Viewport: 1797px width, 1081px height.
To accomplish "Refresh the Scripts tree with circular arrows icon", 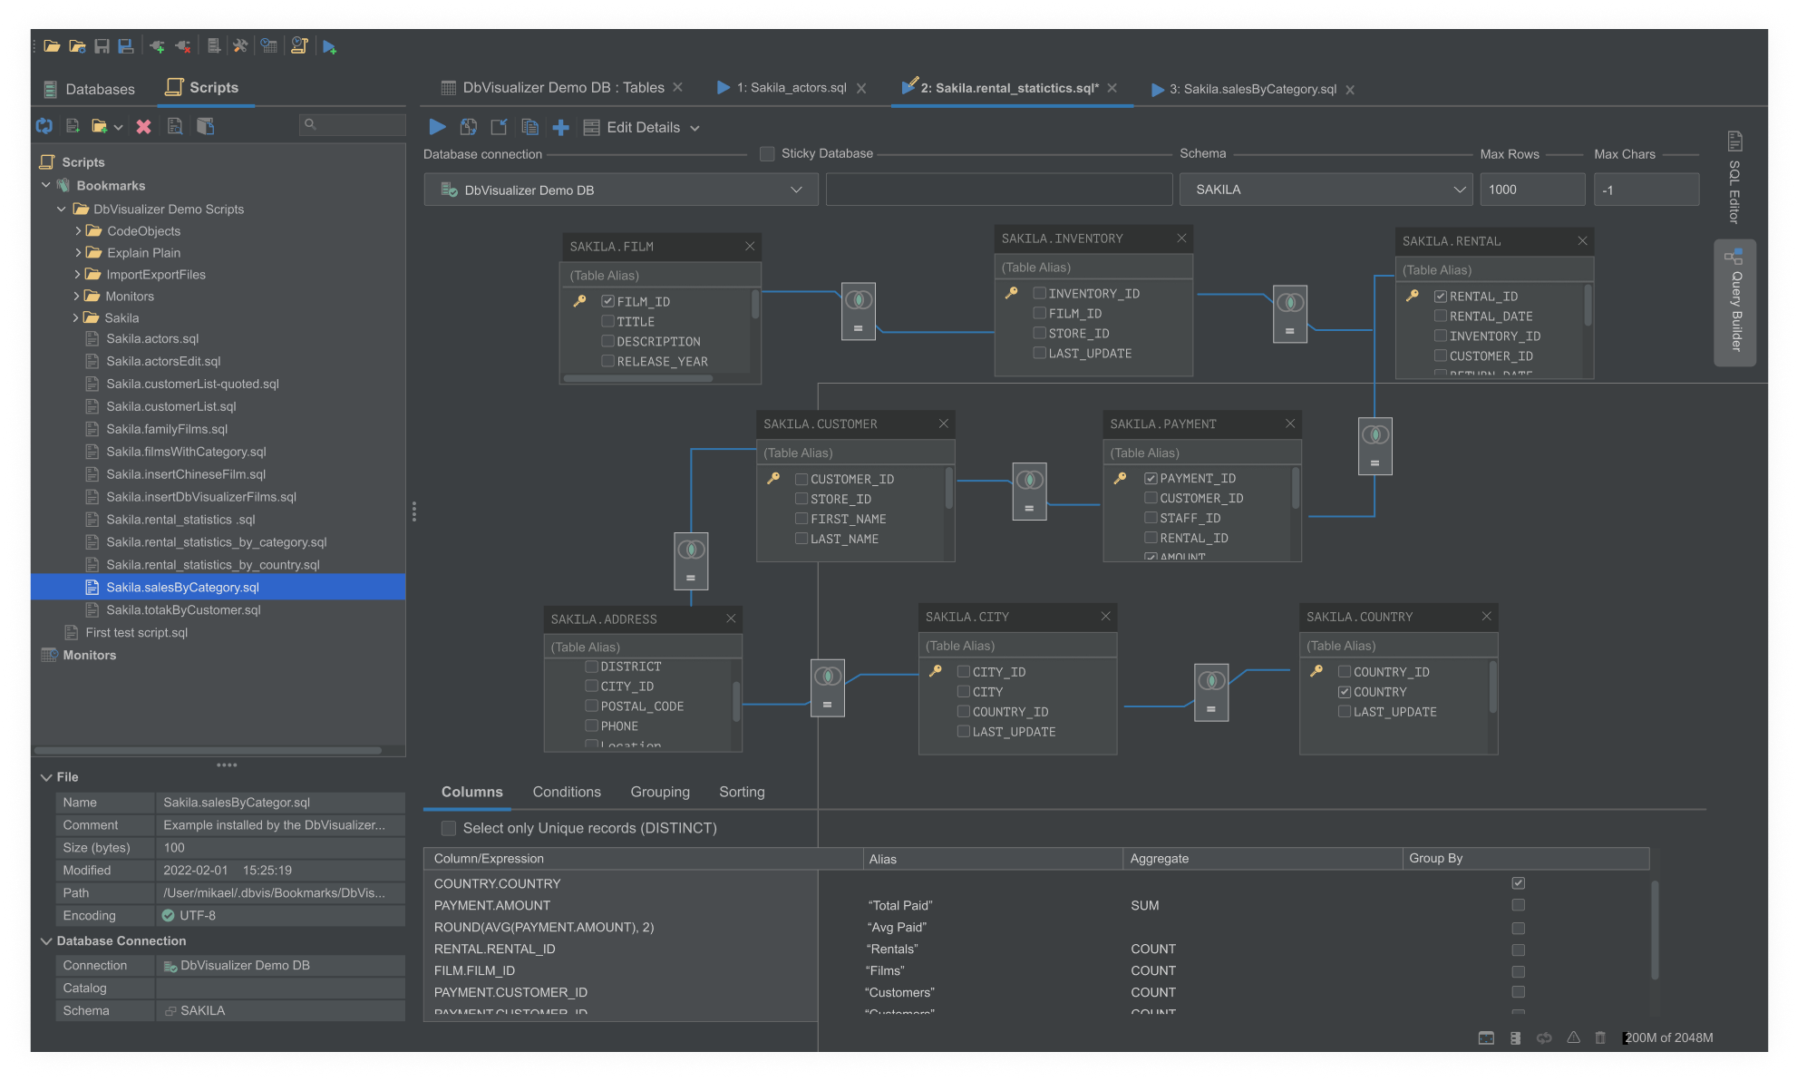I will 44,126.
